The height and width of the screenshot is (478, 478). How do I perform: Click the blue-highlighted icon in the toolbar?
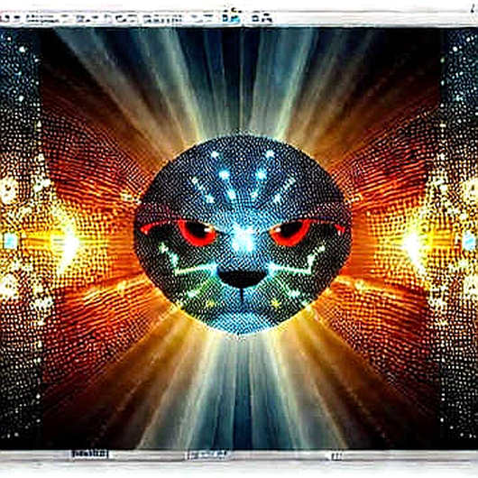pyautogui.click(x=231, y=19)
